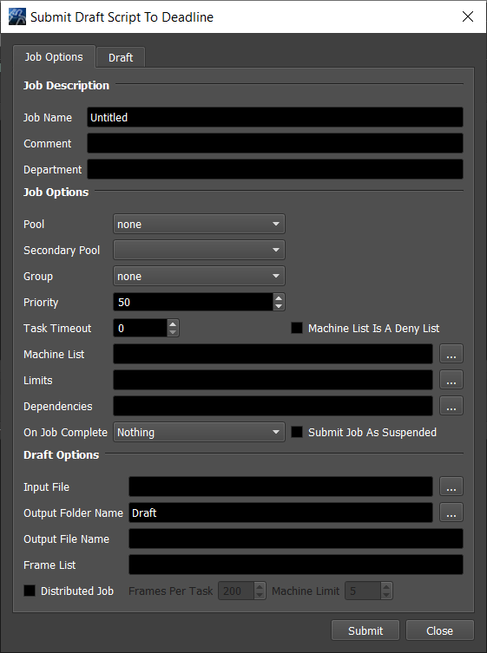Click the Input File text field
The image size is (487, 653).
tap(280, 486)
